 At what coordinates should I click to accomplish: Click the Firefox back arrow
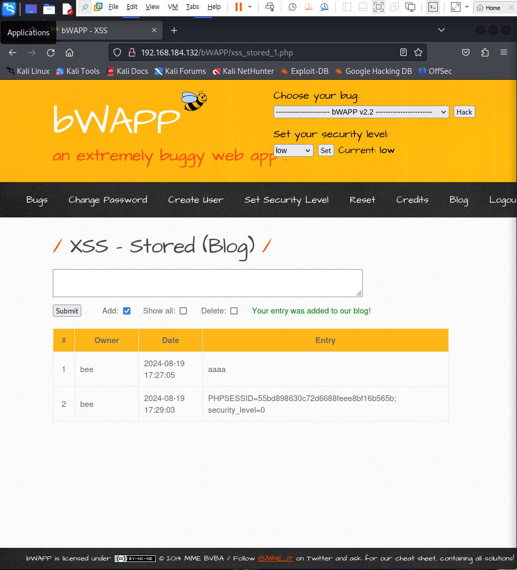click(13, 53)
